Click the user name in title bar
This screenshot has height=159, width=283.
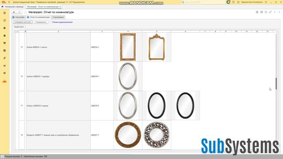pyautogui.click(x=252, y=2)
